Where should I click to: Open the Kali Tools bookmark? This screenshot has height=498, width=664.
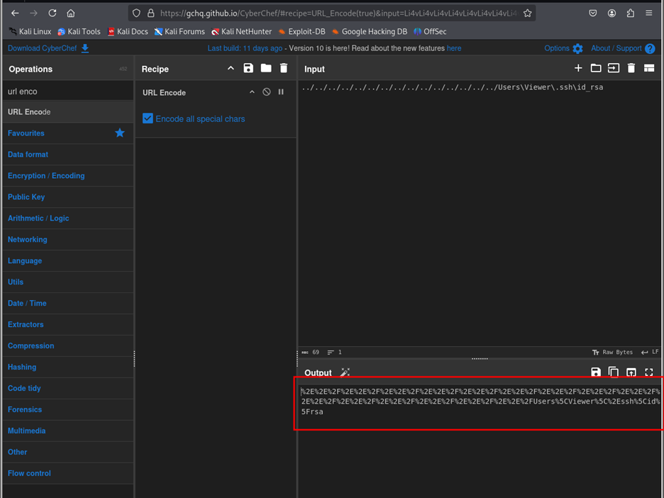coord(79,31)
